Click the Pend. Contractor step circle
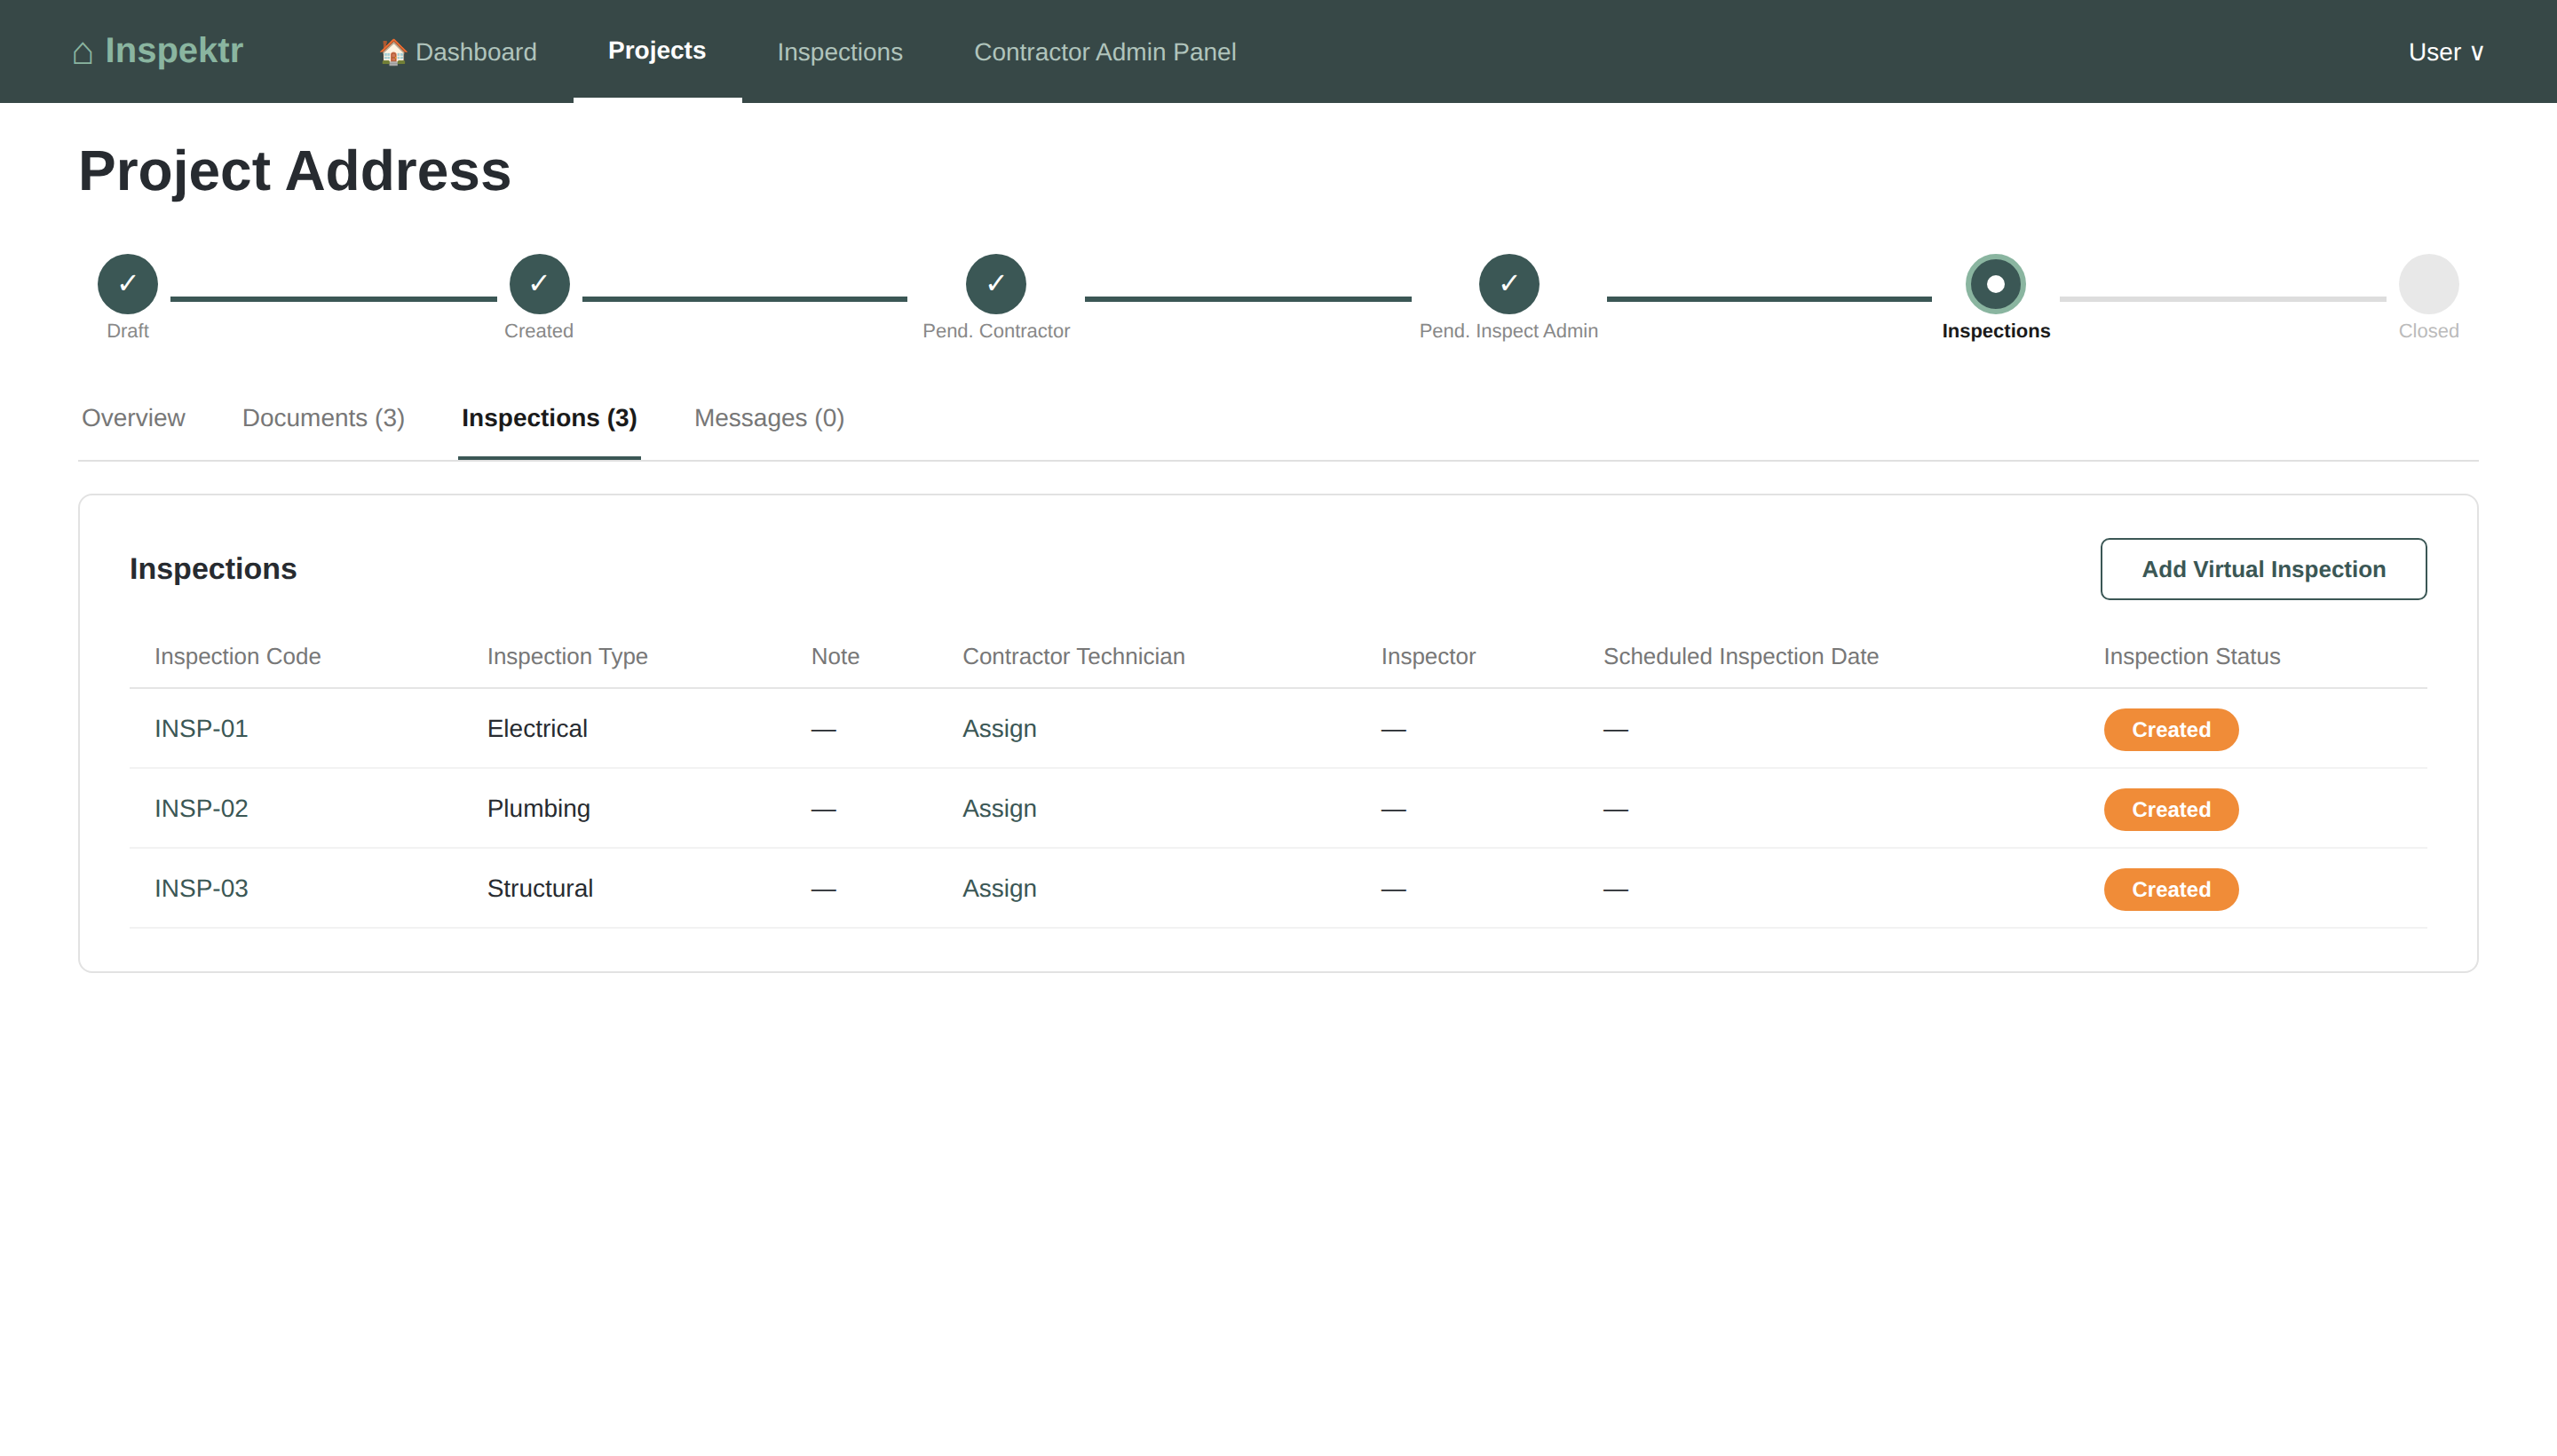The height and width of the screenshot is (1456, 2557). 995,284
